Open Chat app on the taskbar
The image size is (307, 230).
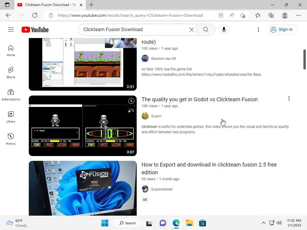163,223
